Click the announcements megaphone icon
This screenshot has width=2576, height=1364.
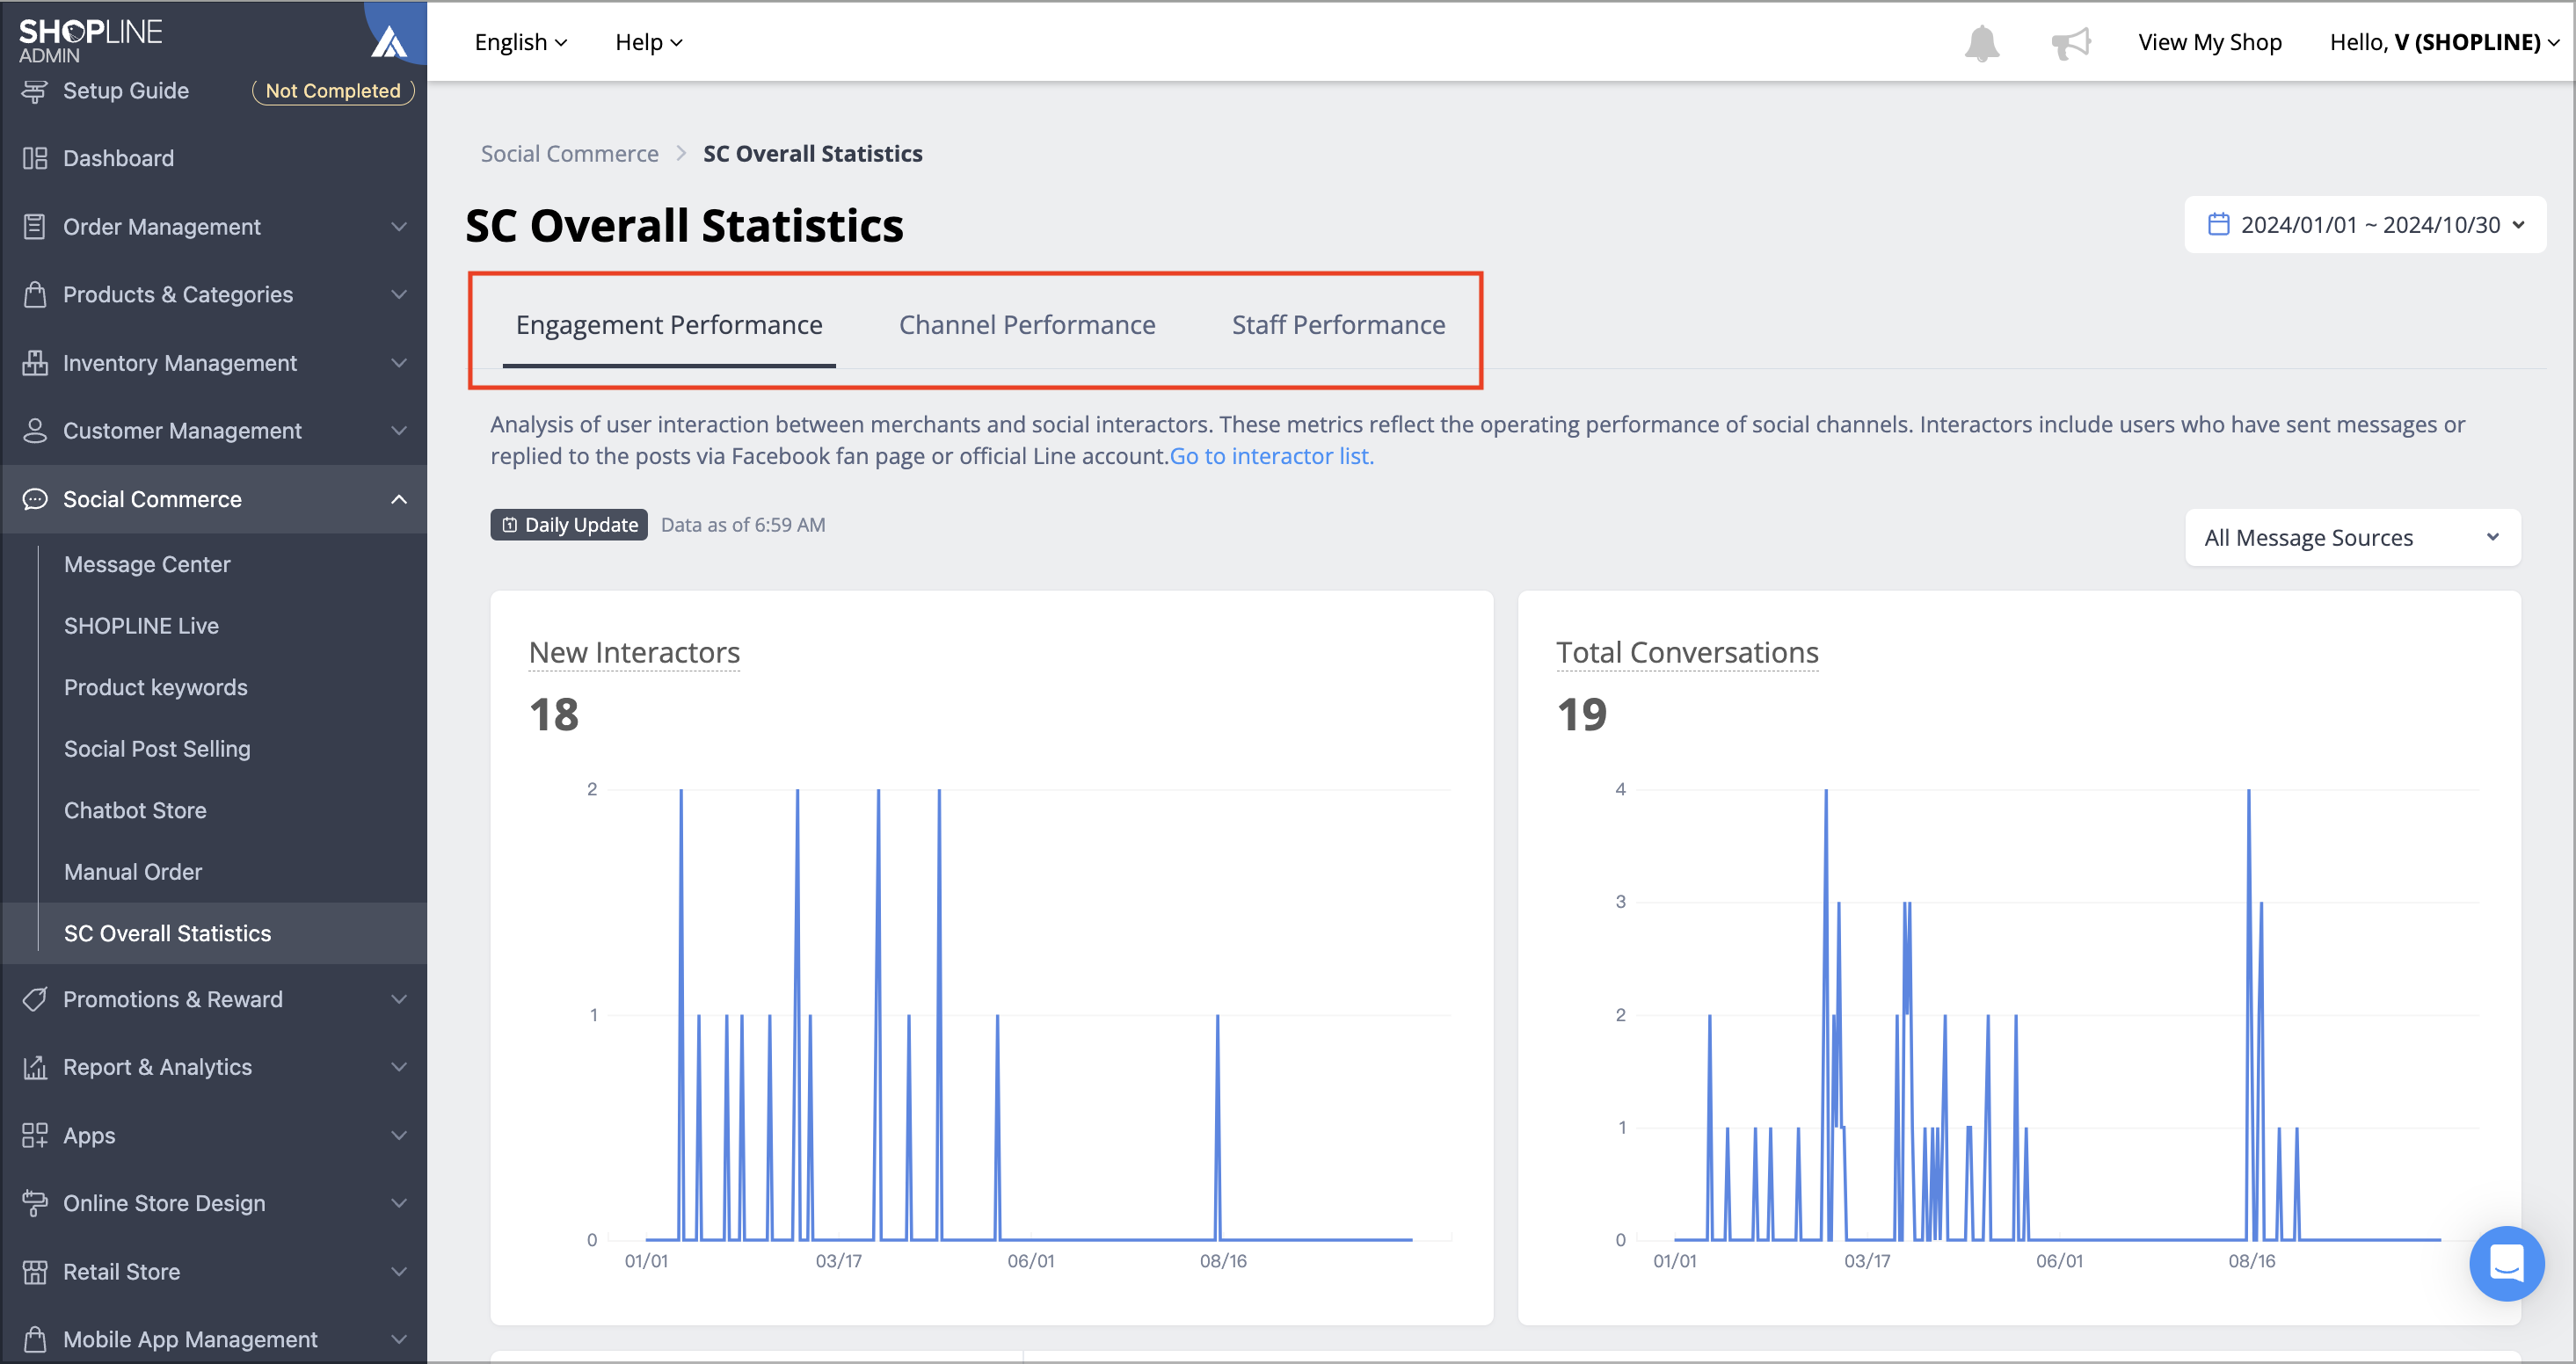[x=2071, y=43]
